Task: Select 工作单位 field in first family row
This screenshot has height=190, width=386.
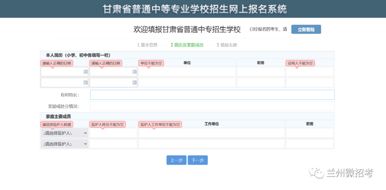Action: pyautogui.click(x=212, y=133)
